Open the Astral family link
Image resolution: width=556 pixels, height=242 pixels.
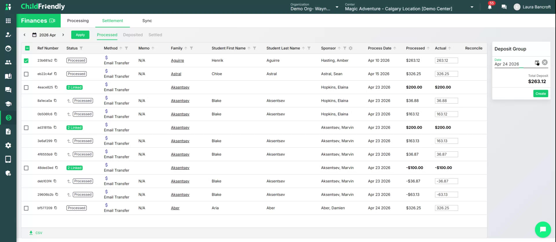click(176, 74)
